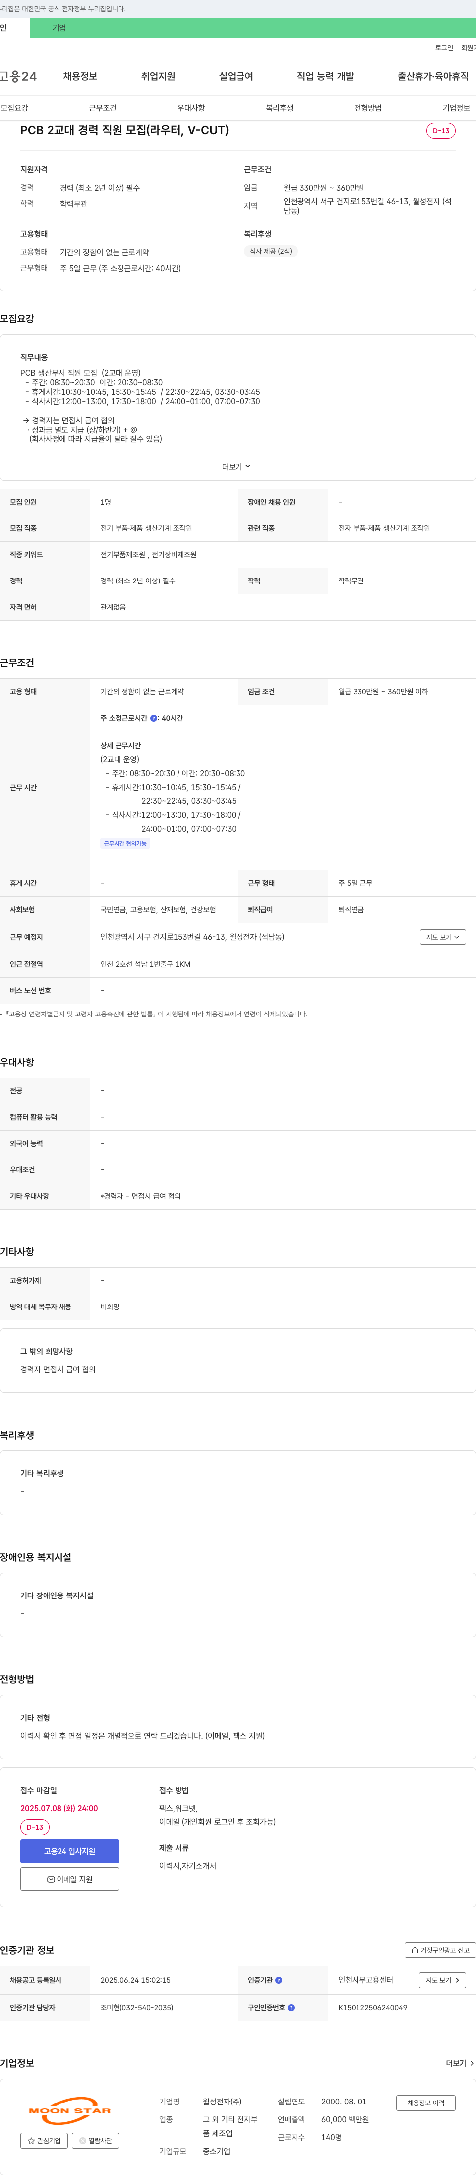This screenshot has height=2175, width=476.
Task: Click the help icon beside 인증기관
Action: point(279,1980)
